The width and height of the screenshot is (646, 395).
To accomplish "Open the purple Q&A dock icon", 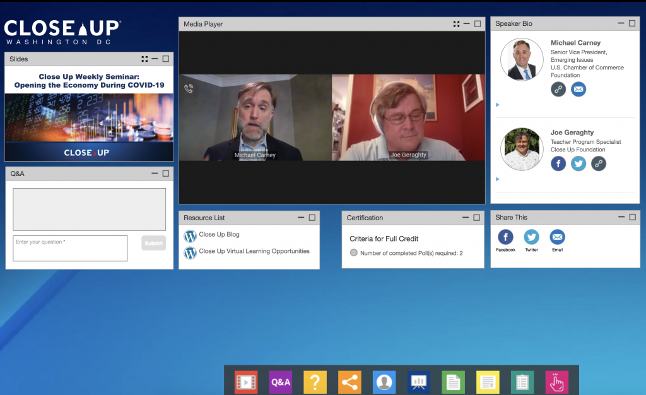I will pyautogui.click(x=281, y=382).
